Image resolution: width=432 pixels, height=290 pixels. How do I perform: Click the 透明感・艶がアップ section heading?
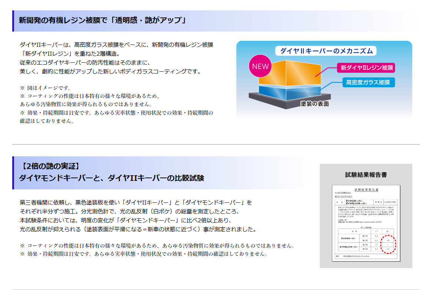coord(102,20)
